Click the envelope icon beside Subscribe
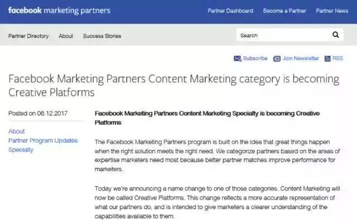The image size is (357, 223). coord(238,59)
